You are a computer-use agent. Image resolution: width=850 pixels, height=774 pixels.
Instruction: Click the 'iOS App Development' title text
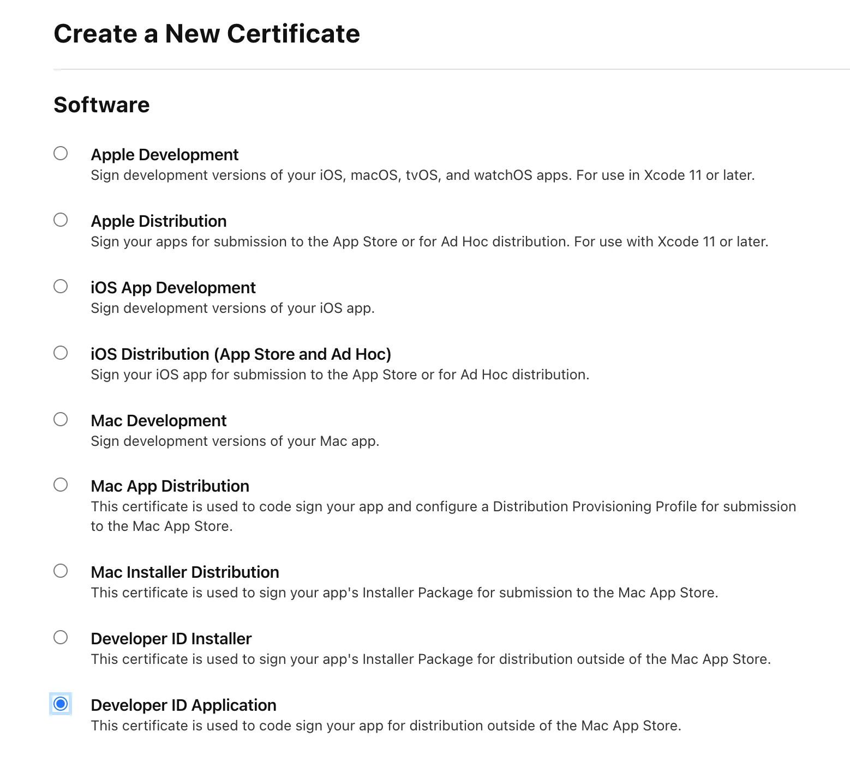(x=173, y=288)
